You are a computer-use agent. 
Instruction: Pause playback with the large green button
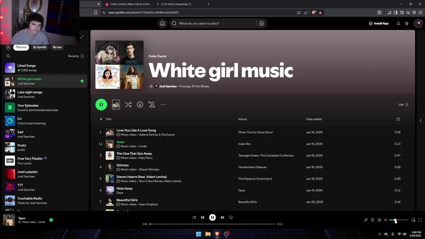101,105
